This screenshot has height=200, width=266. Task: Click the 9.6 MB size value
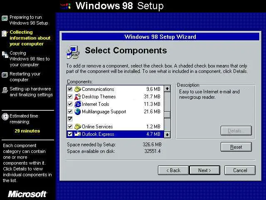tap(153, 89)
